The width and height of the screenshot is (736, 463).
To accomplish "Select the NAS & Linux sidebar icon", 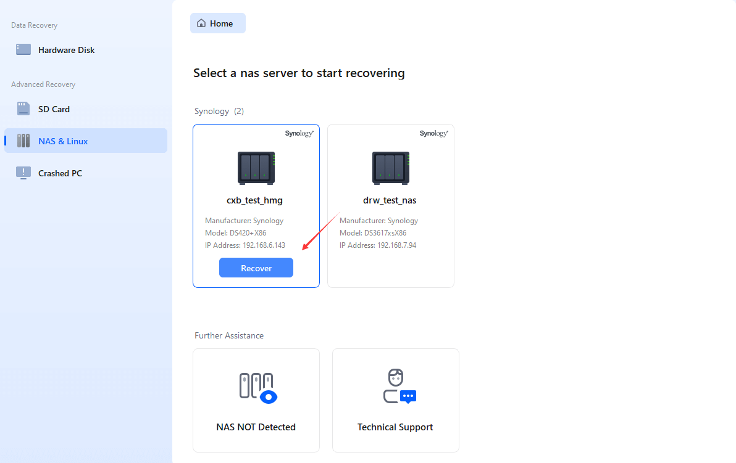I will pos(23,141).
